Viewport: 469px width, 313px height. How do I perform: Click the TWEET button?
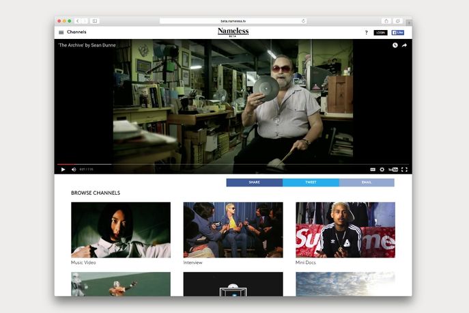coord(311,182)
